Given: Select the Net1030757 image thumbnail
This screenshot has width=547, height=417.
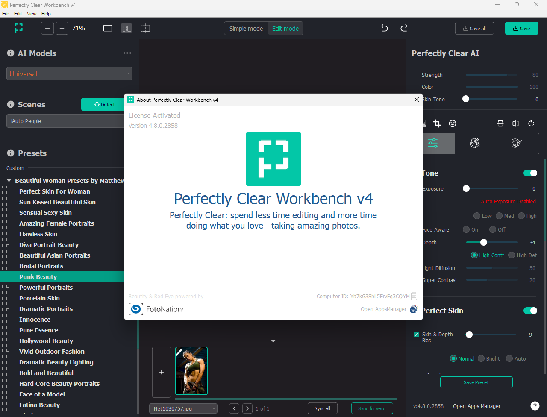Looking at the screenshot, I should [x=191, y=370].
